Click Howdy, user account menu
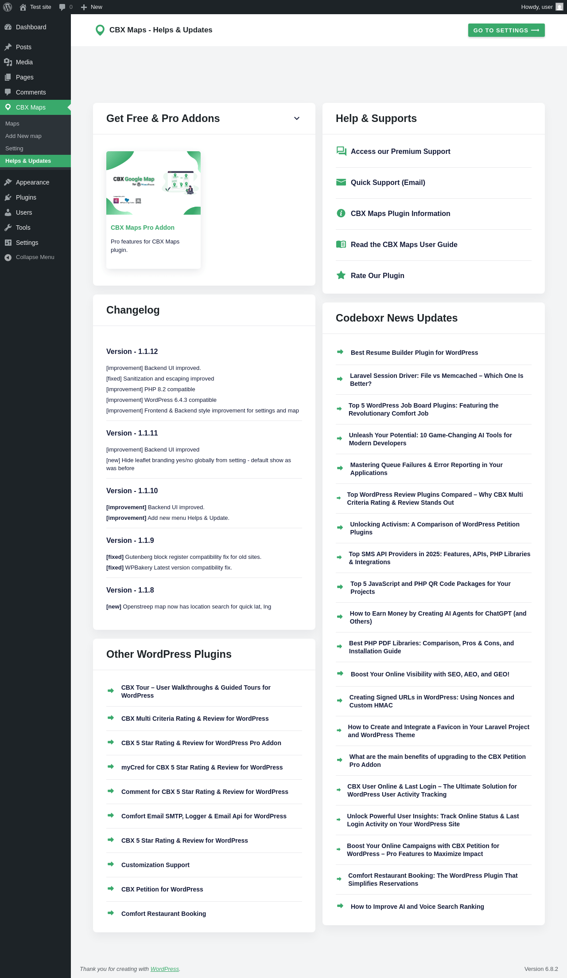The width and height of the screenshot is (567, 978). (x=542, y=7)
